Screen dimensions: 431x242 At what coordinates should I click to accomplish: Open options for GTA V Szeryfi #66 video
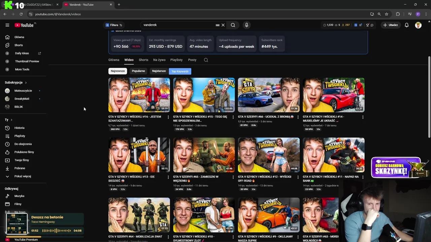pyautogui.click(x=298, y=117)
